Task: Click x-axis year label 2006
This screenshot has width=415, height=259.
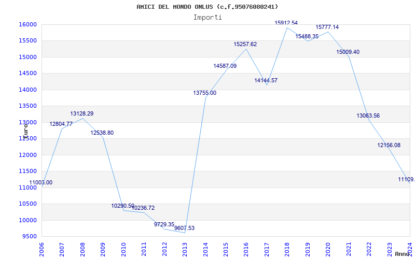Action: pos(41,250)
